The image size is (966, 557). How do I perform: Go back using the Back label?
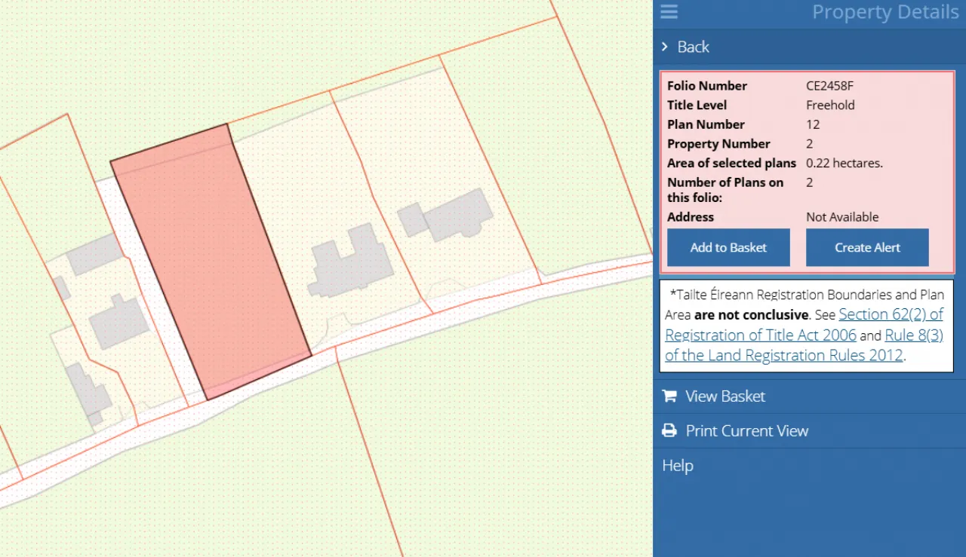(693, 47)
